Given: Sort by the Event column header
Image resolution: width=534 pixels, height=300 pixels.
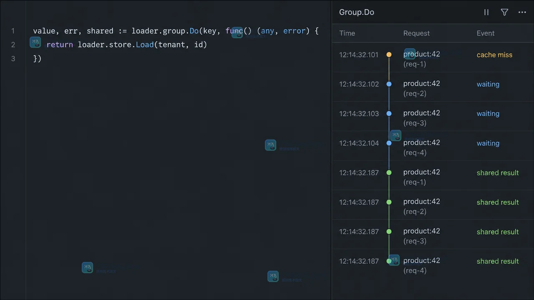Looking at the screenshot, I should 486,33.
